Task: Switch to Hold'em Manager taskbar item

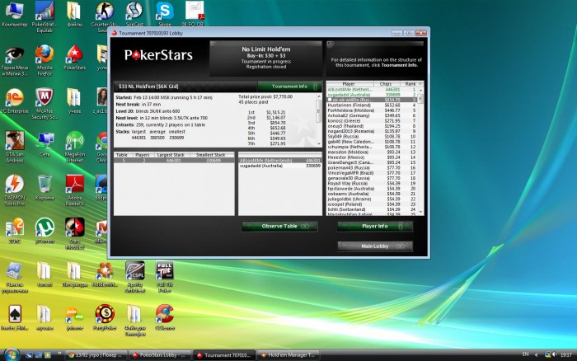Action: [288, 355]
